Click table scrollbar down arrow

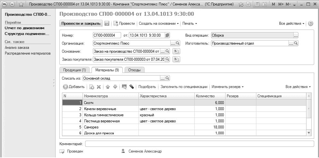(x=309, y=133)
